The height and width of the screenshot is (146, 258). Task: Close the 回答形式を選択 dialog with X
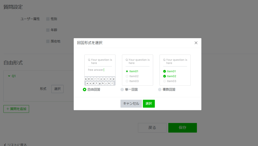196,43
